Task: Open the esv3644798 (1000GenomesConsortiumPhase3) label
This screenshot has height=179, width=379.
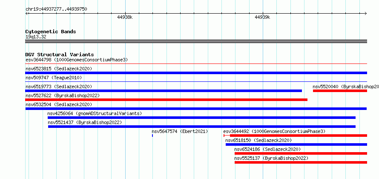Action: tap(77, 60)
